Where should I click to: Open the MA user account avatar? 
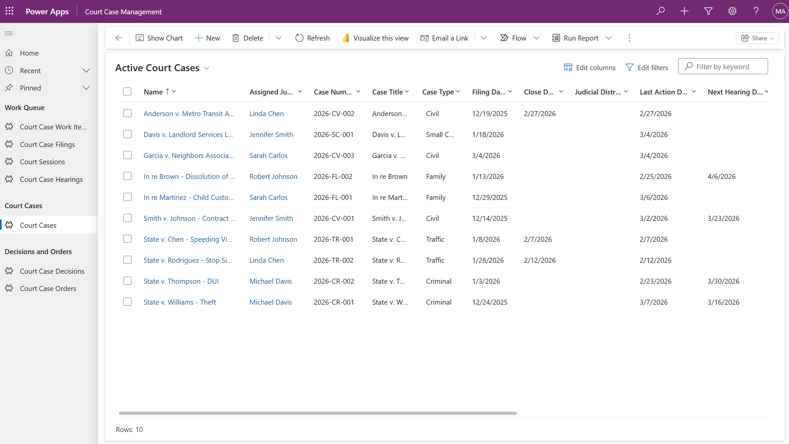click(x=780, y=11)
